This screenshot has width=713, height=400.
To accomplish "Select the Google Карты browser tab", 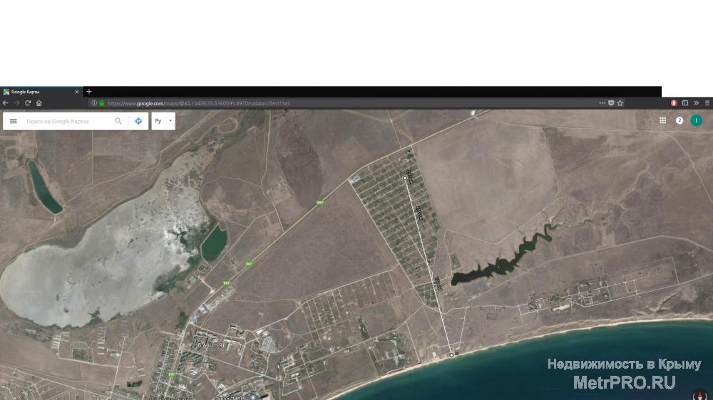I will (x=41, y=92).
